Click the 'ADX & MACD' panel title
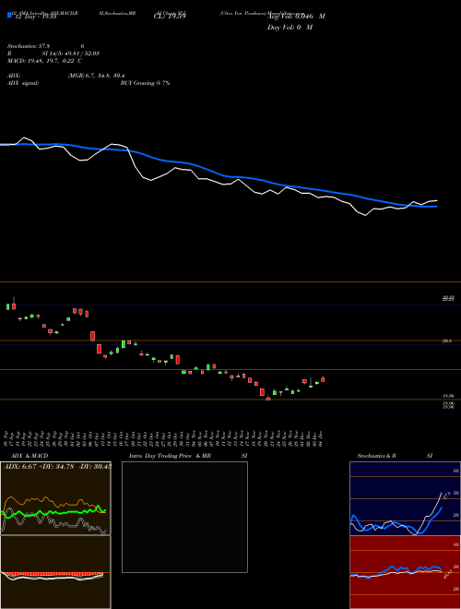 tap(30, 456)
